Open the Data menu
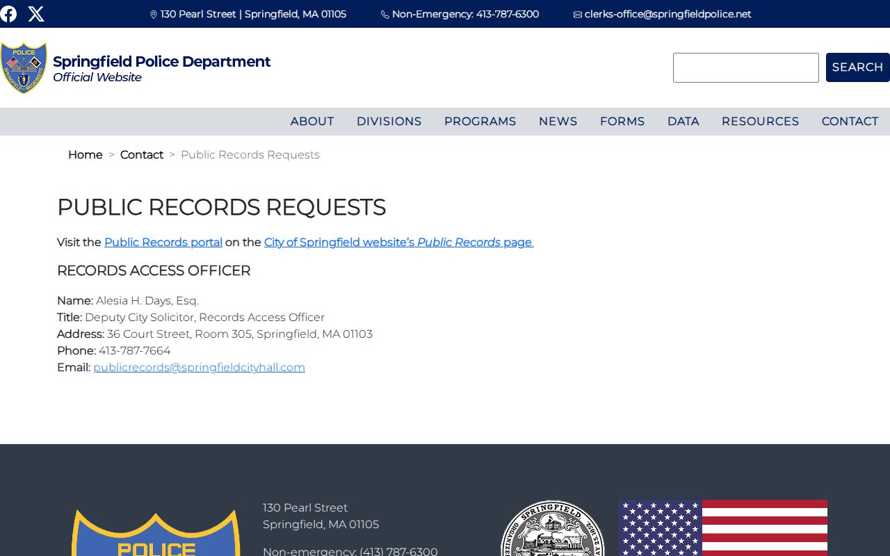 pos(683,122)
